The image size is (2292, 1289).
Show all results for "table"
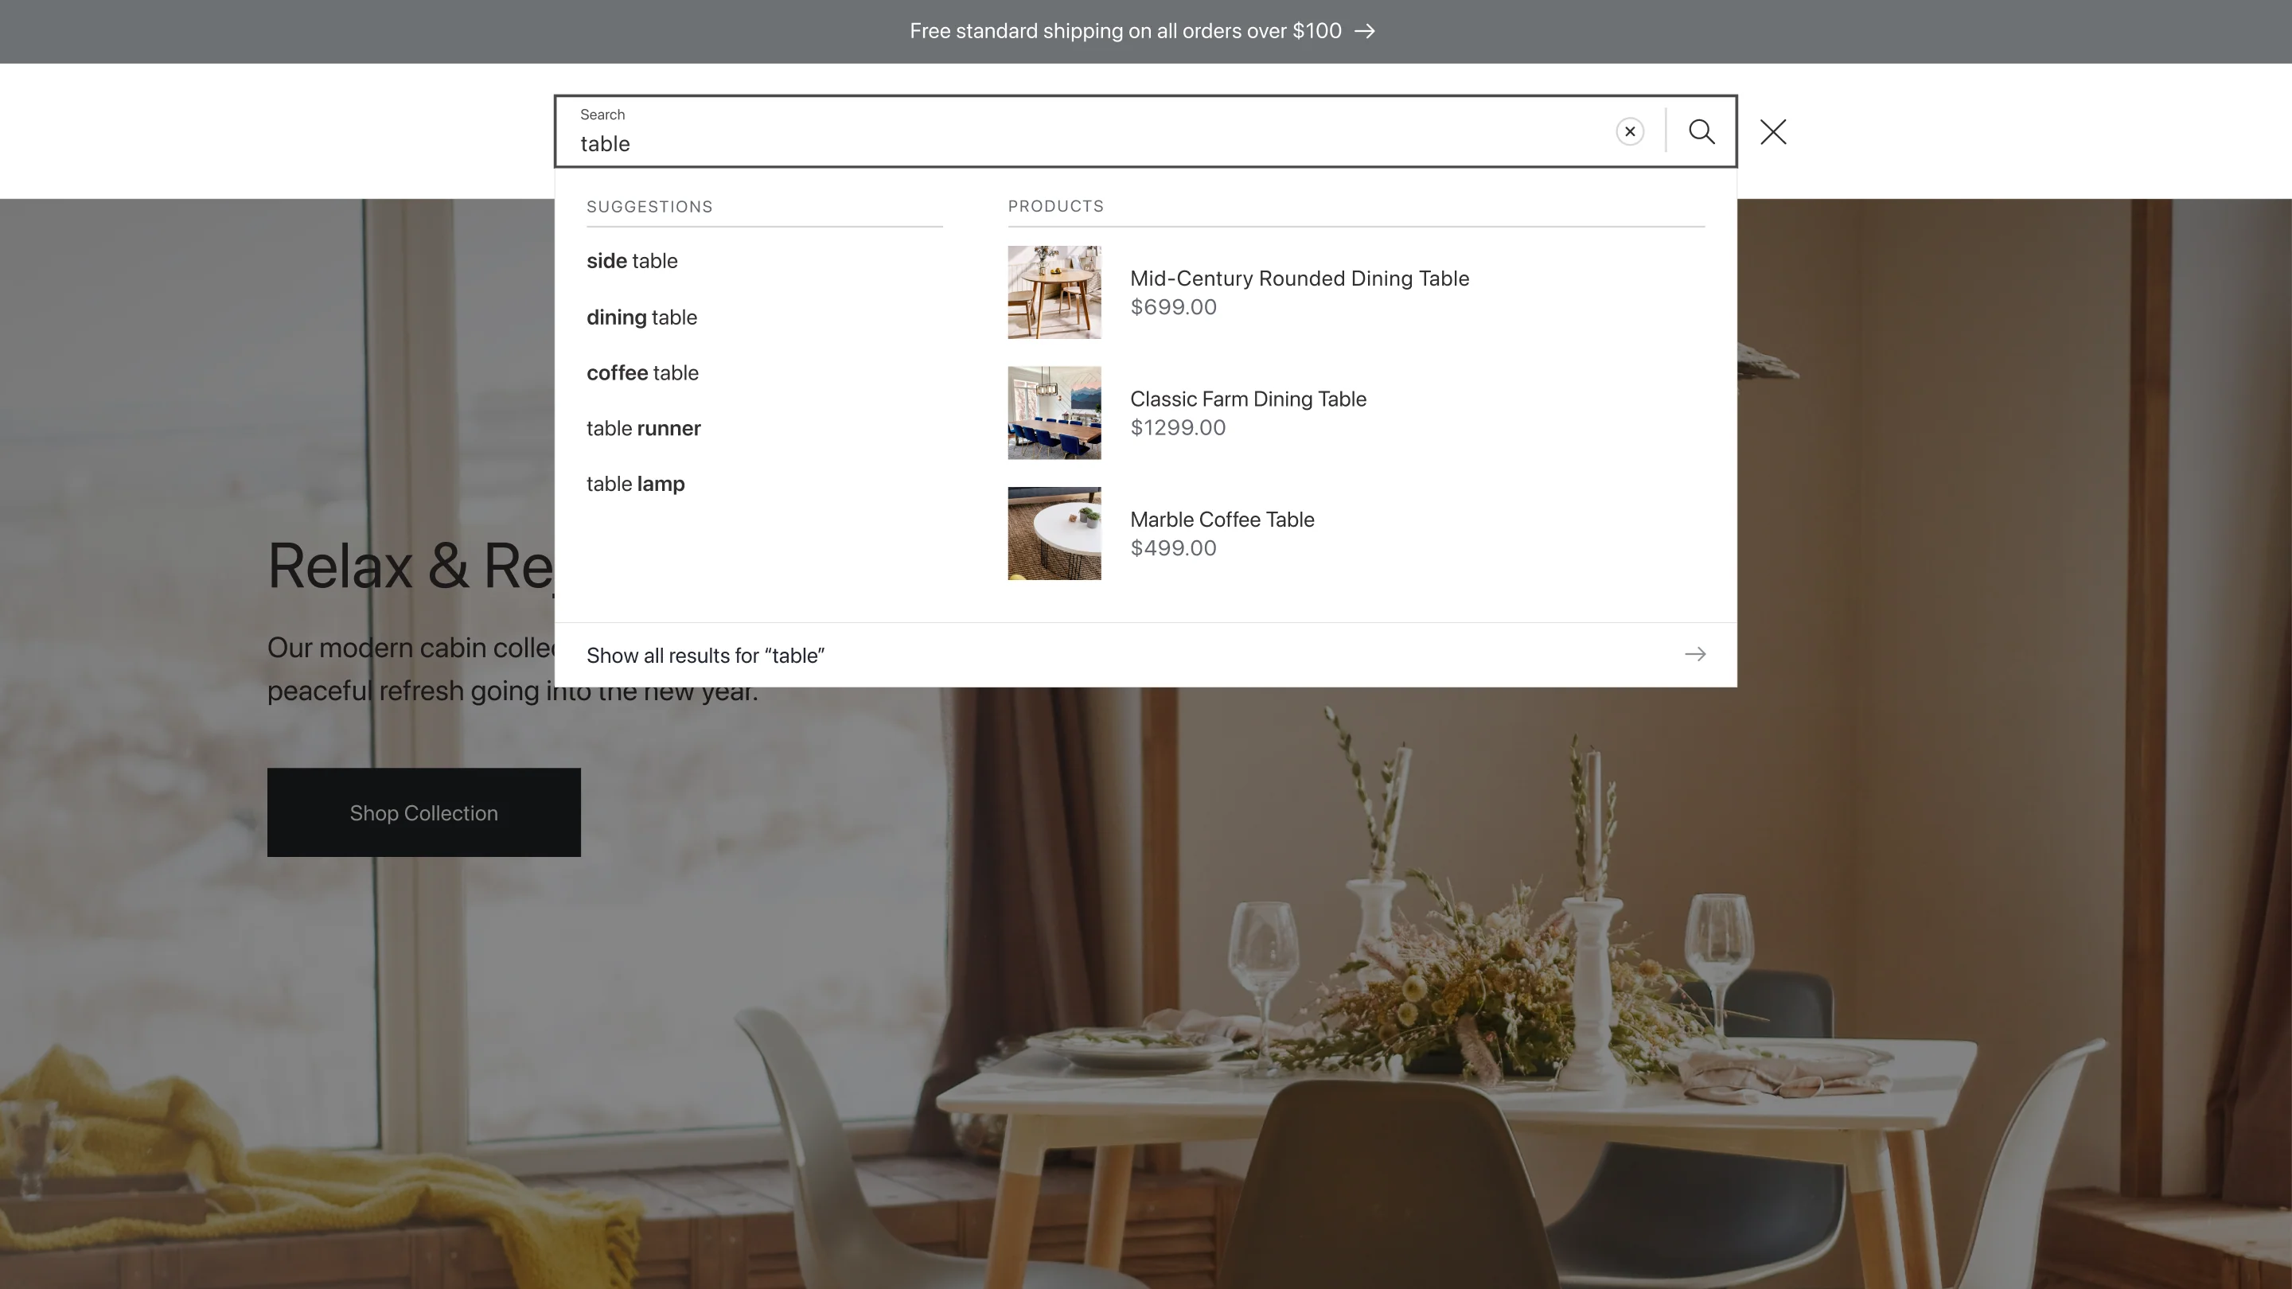[x=706, y=656]
